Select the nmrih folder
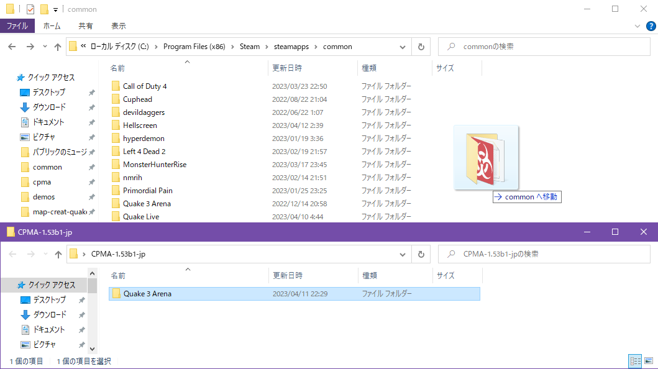Screen dimensions: 658x369 (x=132, y=178)
